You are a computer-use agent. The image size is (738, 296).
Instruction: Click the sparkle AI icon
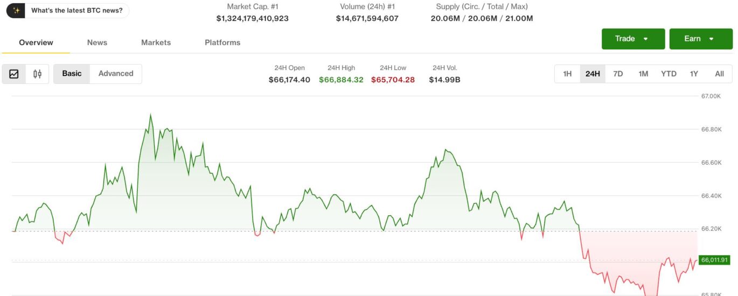[16, 11]
